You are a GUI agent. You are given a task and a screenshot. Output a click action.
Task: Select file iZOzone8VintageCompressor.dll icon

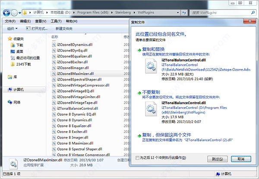54,85
